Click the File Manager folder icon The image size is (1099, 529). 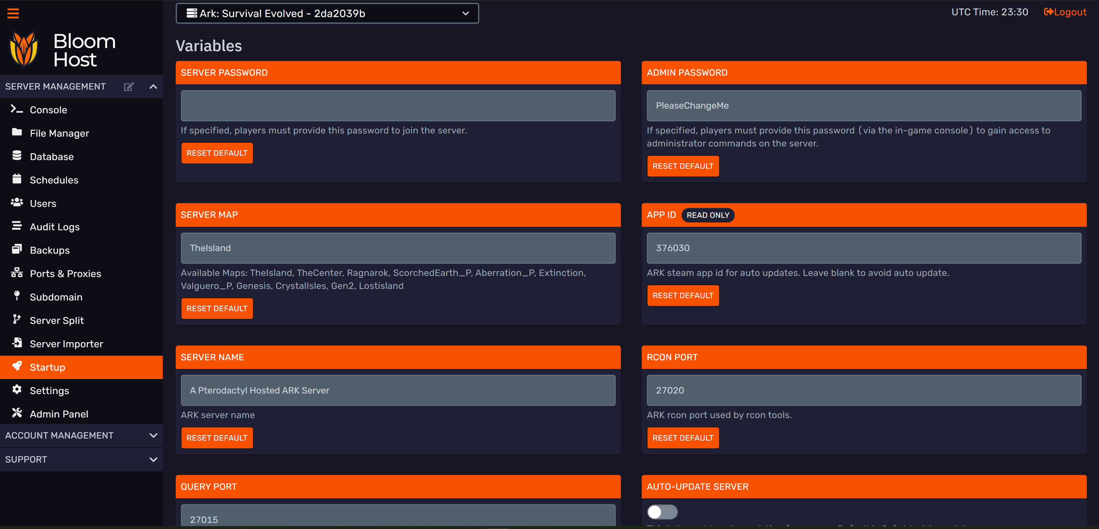(17, 132)
